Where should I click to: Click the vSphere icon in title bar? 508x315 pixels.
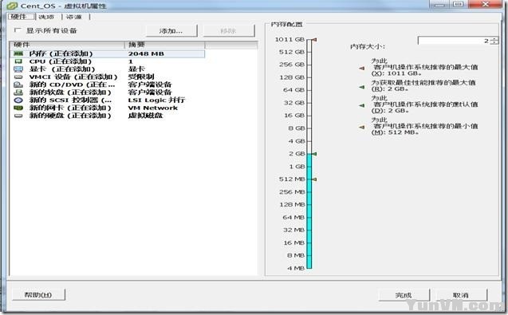tap(12, 6)
